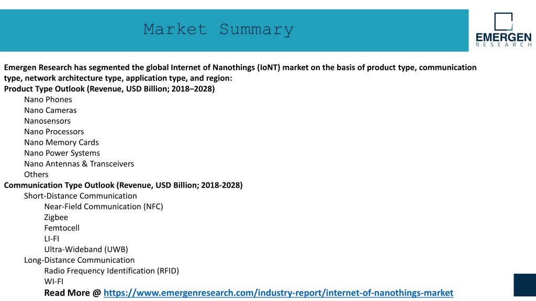Select the 'Others' list entry
The image size is (536, 301).
pyautogui.click(x=36, y=175)
